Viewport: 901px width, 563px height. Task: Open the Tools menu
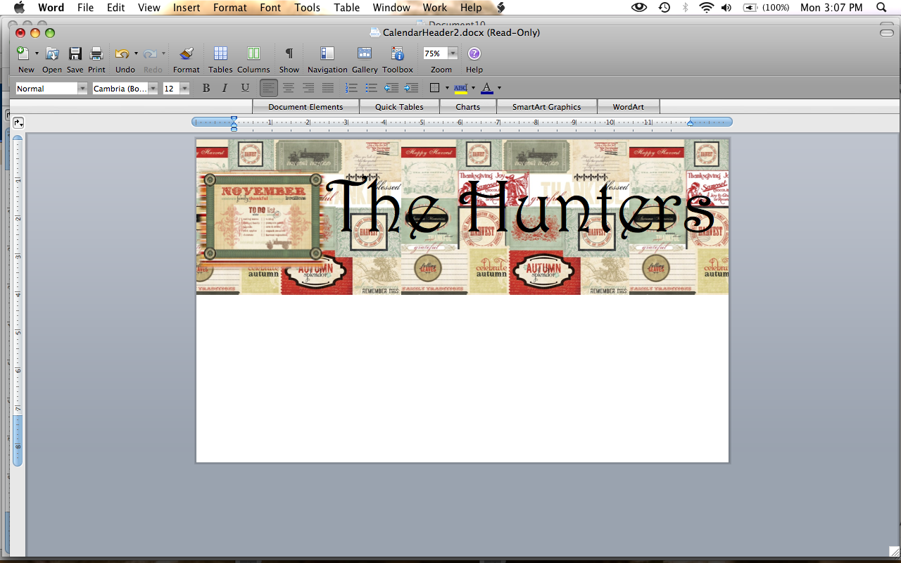[x=308, y=8]
